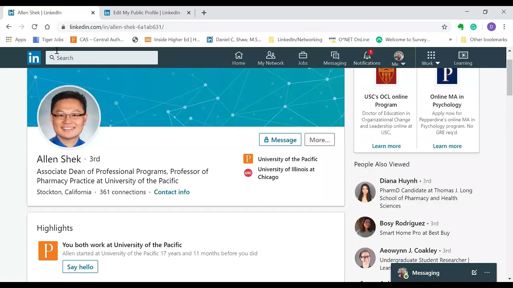513x288 pixels.
Task: Click the page vertical scrollbar
Action: pos(510,78)
